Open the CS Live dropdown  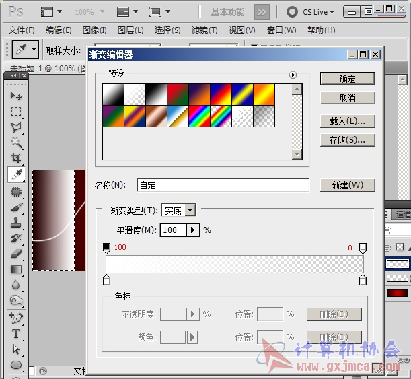coord(332,12)
